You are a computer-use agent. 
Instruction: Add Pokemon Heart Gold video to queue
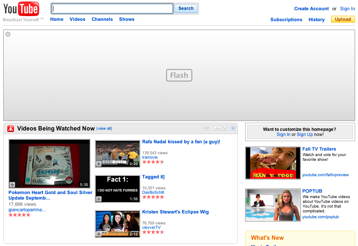tap(12, 185)
